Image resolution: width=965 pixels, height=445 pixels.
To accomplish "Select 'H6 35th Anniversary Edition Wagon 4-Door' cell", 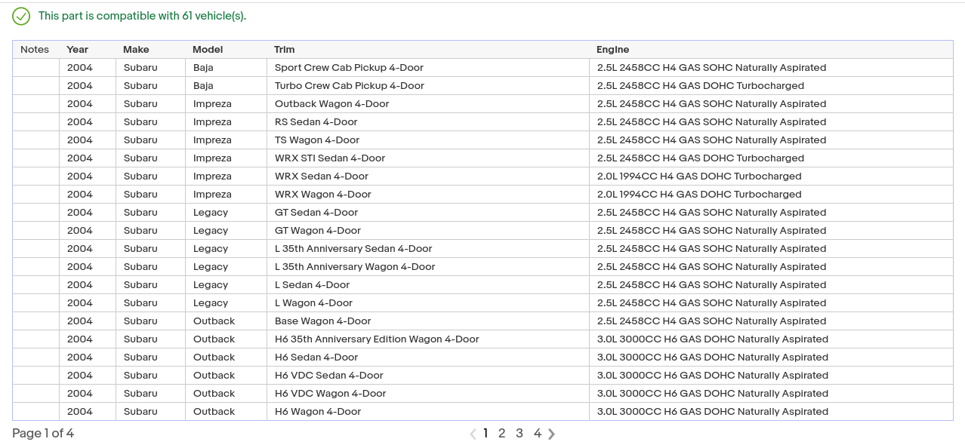I will click(x=428, y=339).
